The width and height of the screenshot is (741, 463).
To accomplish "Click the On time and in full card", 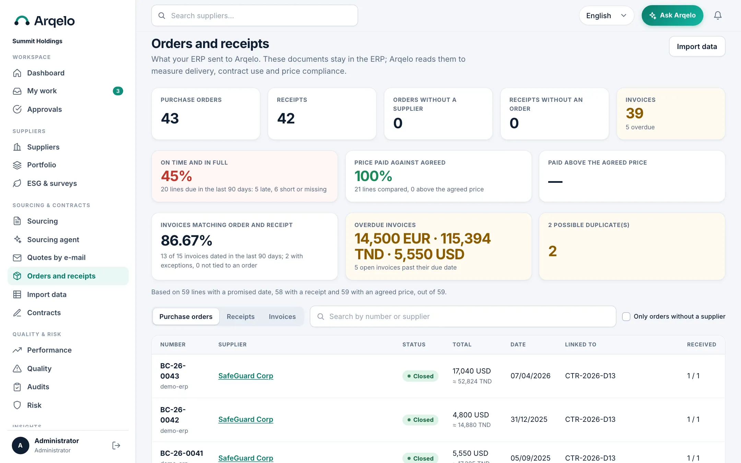I will [245, 176].
